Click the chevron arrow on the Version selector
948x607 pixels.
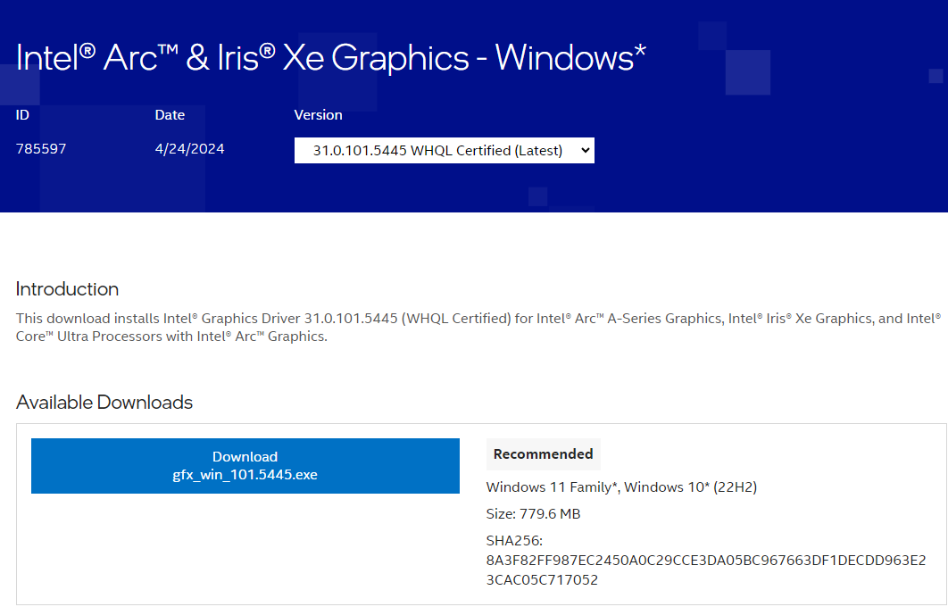coord(586,151)
